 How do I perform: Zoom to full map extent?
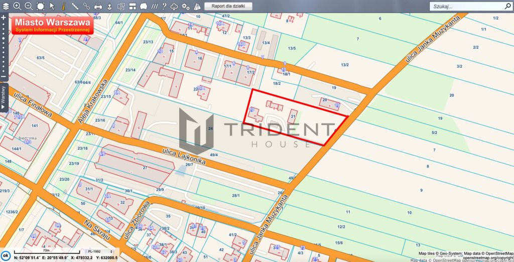pos(40,6)
